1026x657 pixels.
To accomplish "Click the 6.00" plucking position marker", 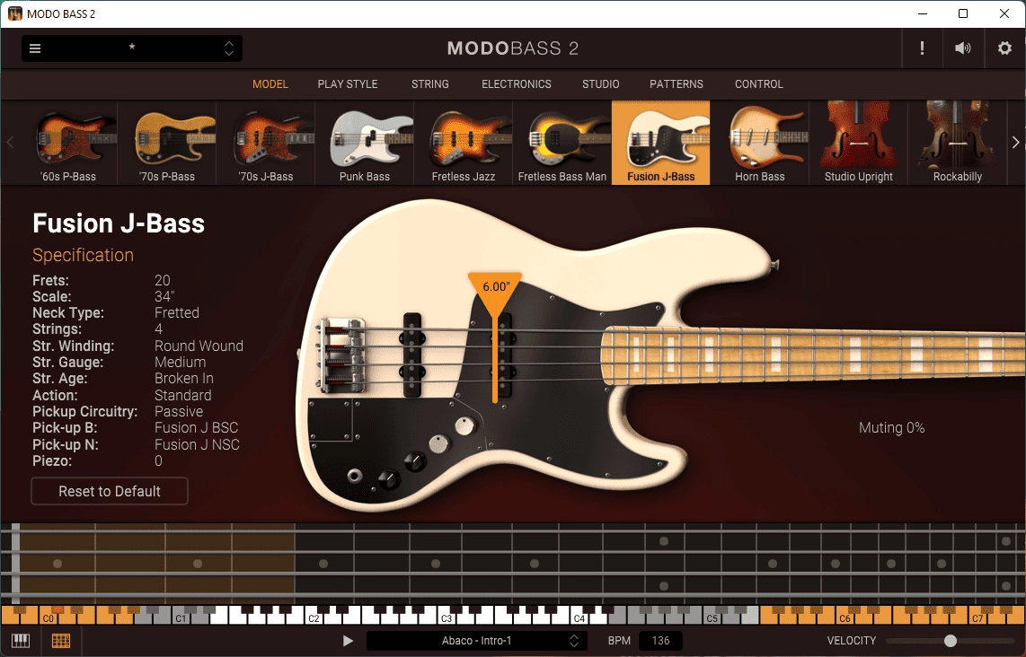I will (x=495, y=286).
